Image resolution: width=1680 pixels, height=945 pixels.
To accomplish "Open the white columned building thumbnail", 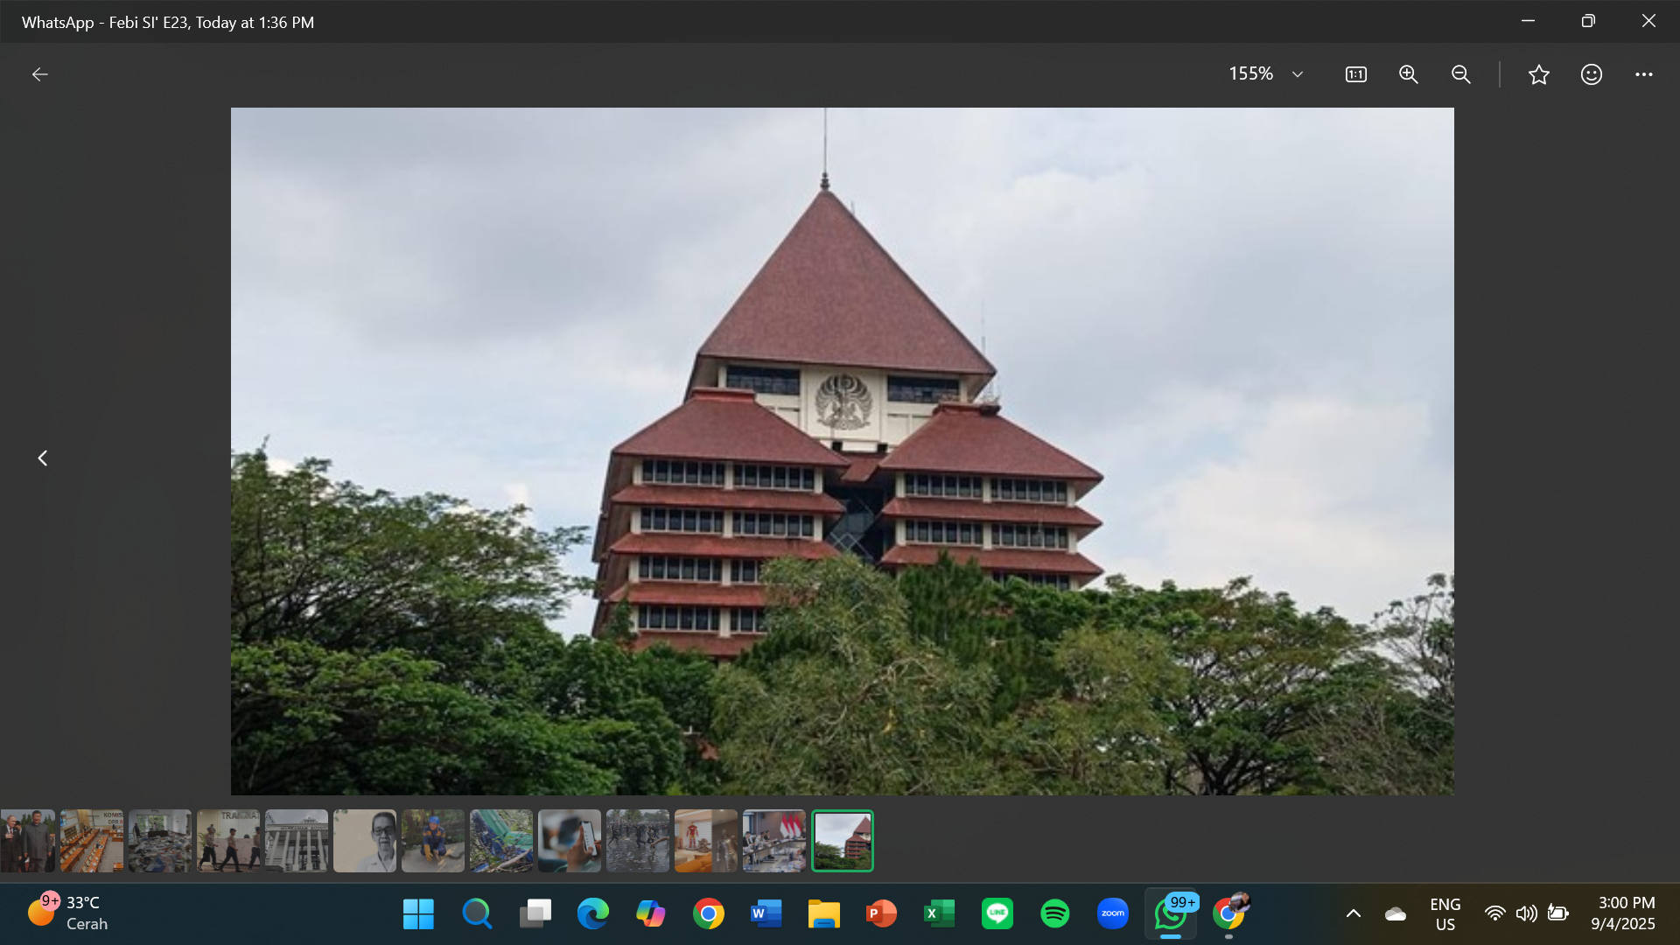I will click(x=297, y=841).
